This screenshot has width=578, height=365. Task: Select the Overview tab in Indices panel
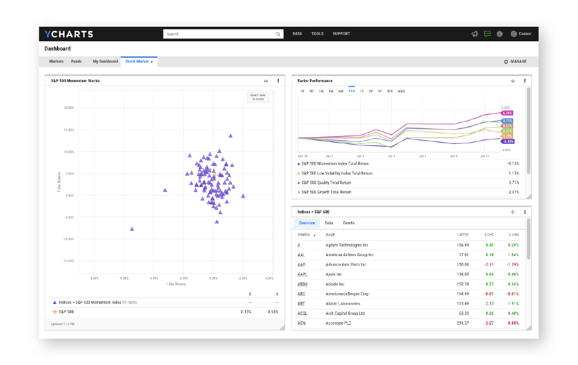[307, 223]
